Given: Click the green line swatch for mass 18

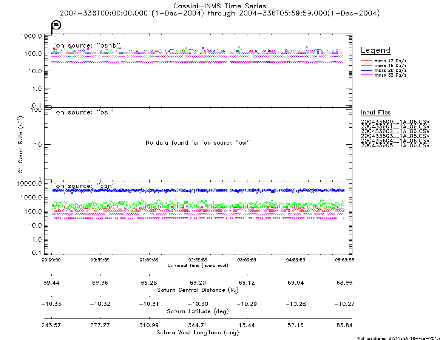Looking at the screenshot, I should point(366,66).
